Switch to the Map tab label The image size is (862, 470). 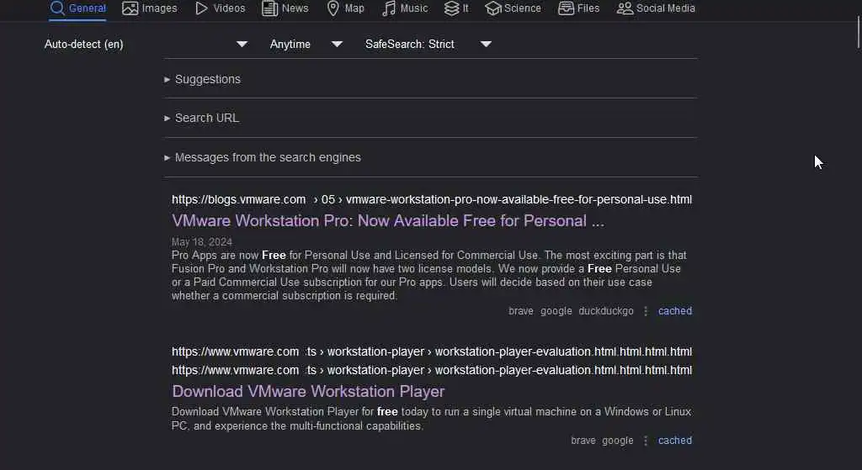coord(354,8)
